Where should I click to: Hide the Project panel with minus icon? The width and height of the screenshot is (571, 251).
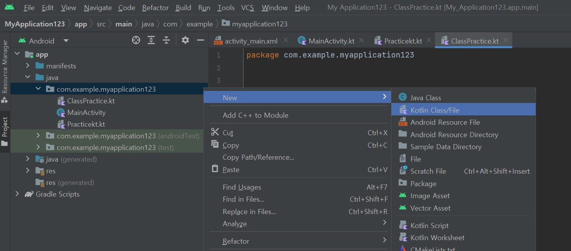pos(201,40)
